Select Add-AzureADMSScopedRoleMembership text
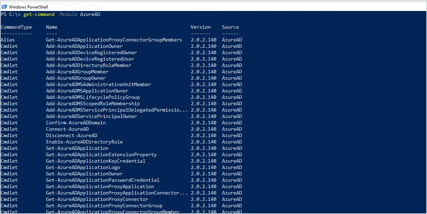This screenshot has height=214, width=427. tap(93, 103)
